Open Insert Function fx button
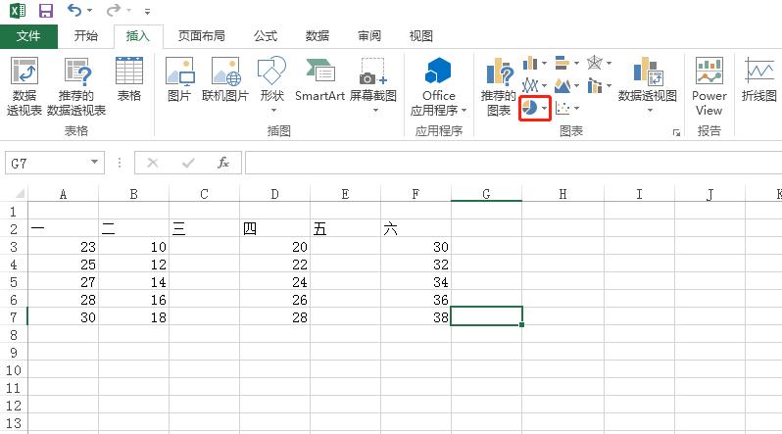 (222, 163)
